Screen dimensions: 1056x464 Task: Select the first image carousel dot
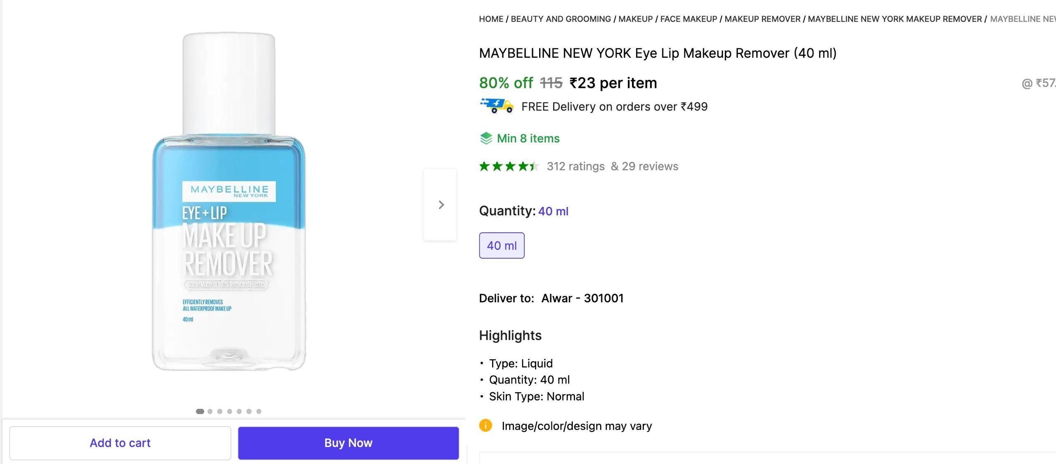(x=200, y=411)
